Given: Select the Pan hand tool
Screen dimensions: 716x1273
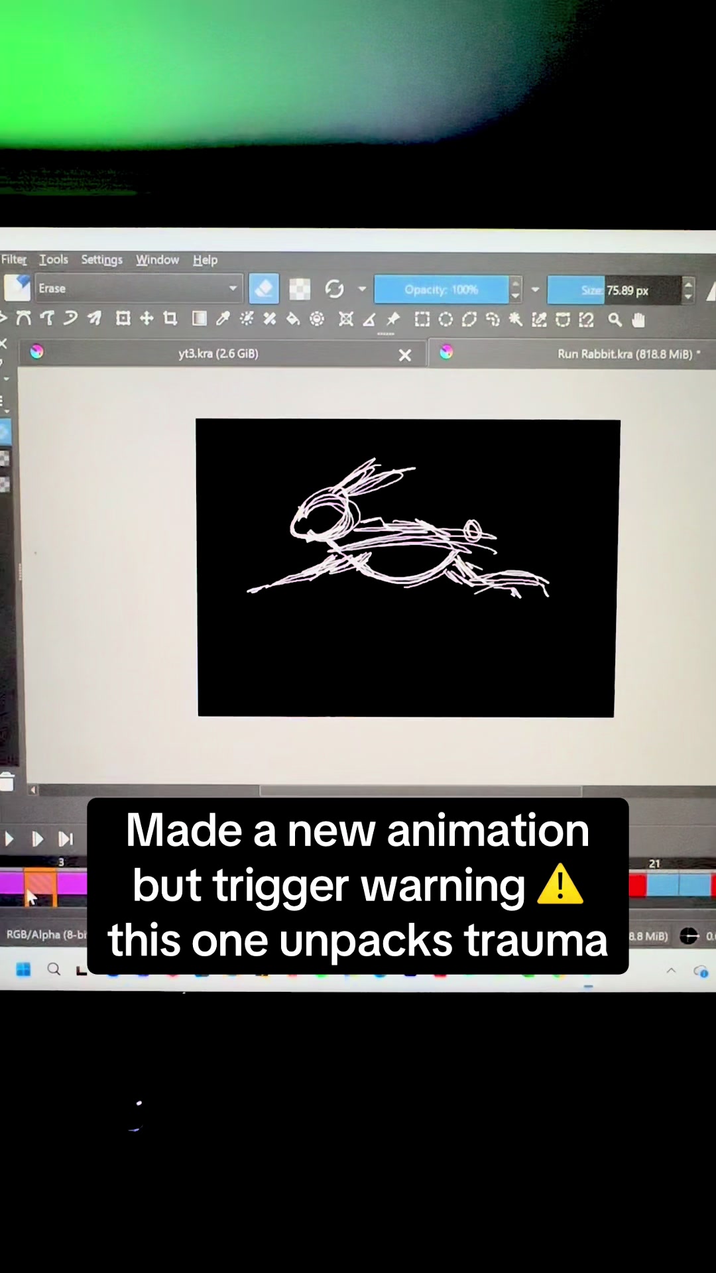Looking at the screenshot, I should tap(638, 320).
